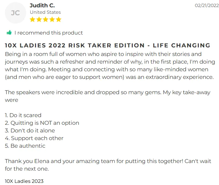Click the United States location text
The image size is (219, 185).
click(x=45, y=12)
